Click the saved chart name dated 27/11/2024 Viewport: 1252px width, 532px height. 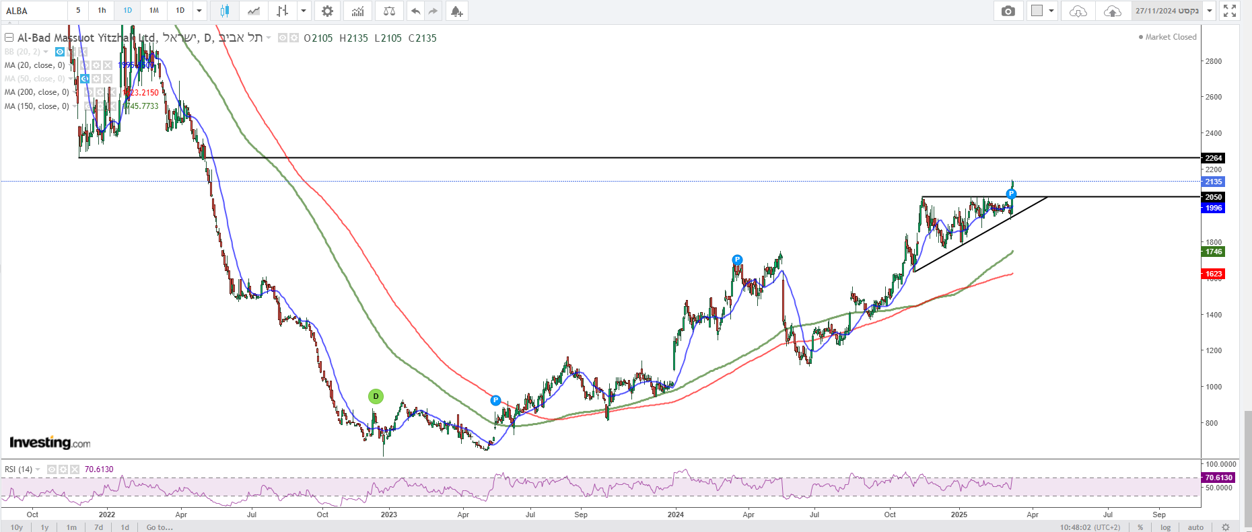[1167, 11]
